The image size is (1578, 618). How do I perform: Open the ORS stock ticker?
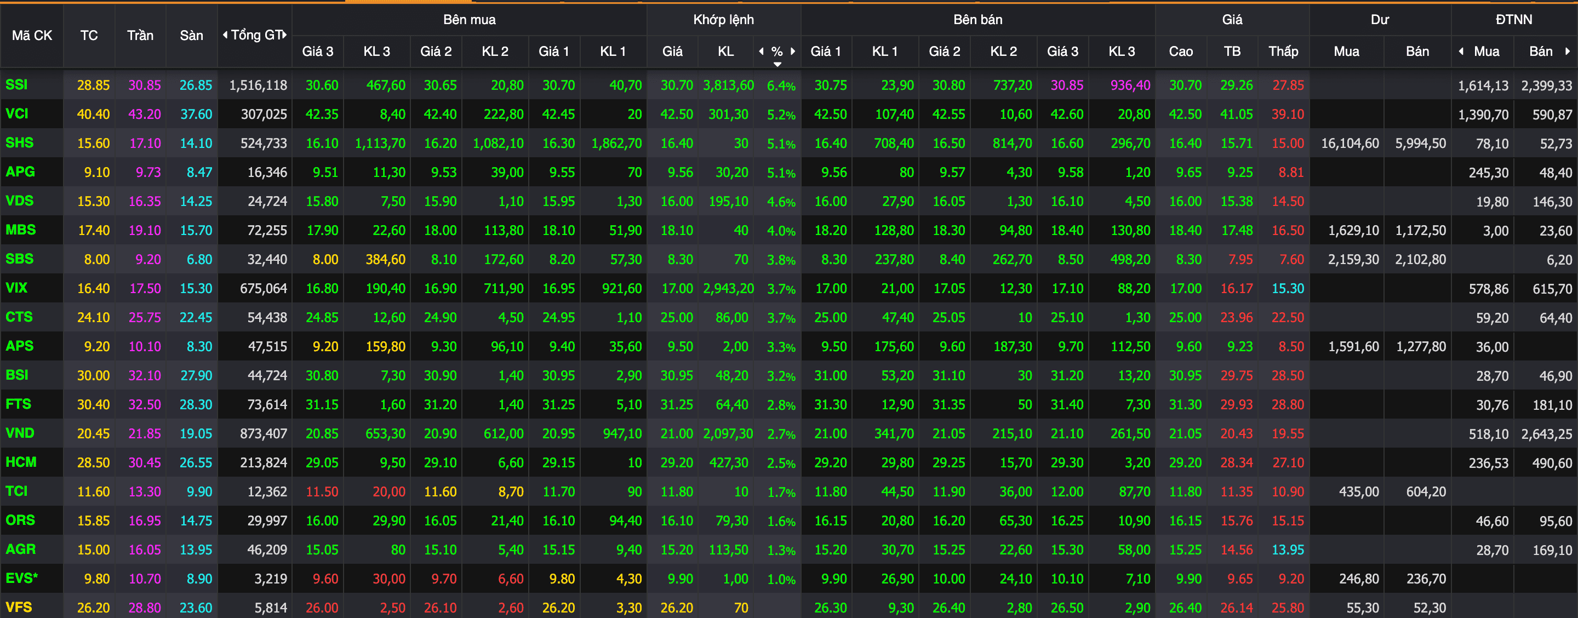[20, 520]
